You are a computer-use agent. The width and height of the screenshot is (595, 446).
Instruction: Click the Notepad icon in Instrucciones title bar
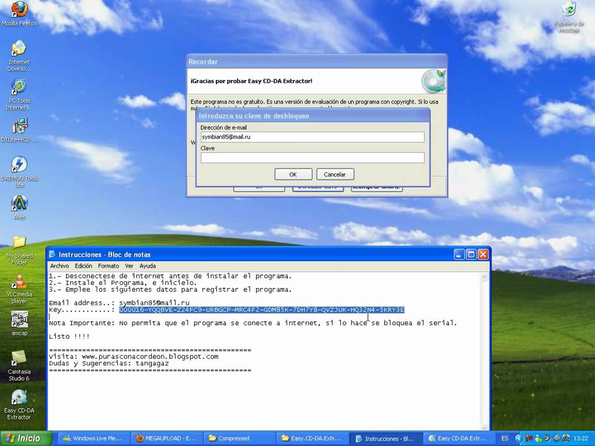coord(52,255)
